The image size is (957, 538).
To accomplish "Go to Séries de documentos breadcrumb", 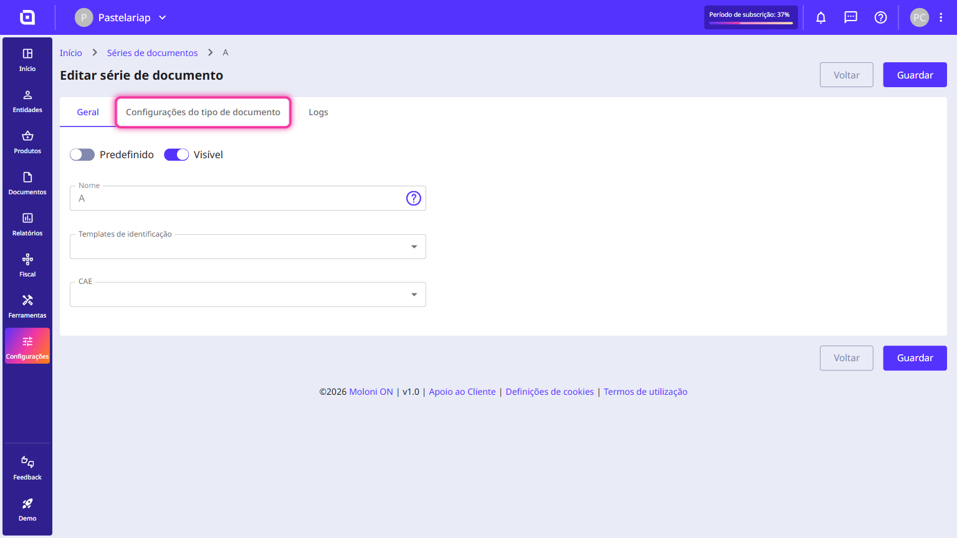I will 152,53.
